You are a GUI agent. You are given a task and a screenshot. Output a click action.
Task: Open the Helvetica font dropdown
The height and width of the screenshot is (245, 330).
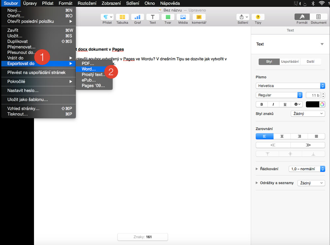pos(290,86)
